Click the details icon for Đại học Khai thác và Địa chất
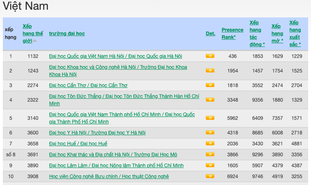311x185 pixels. pyautogui.click(x=210, y=154)
